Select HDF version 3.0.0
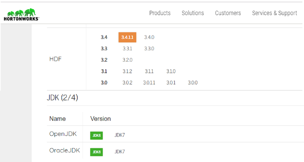This screenshot has height=162, width=304. pos(193,83)
